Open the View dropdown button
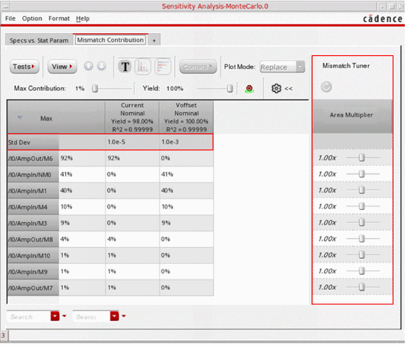Screen dimensions: 405x345 pos(62,67)
